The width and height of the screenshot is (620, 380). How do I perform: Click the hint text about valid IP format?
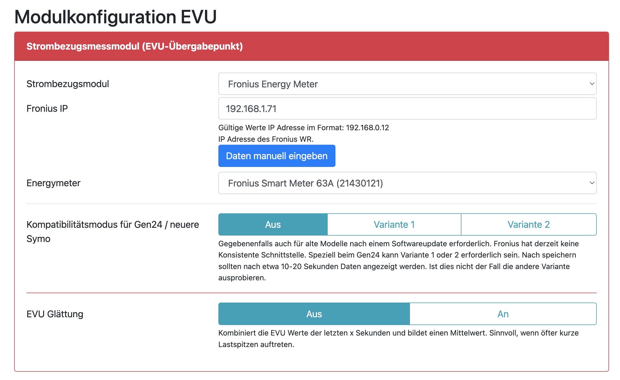click(x=303, y=128)
